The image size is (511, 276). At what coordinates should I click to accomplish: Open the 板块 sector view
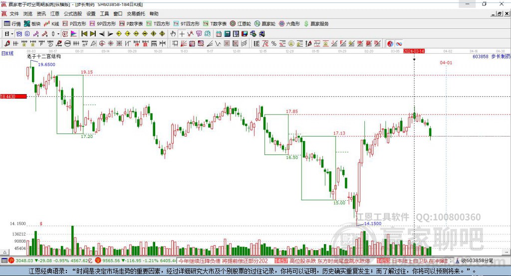pos(32,24)
